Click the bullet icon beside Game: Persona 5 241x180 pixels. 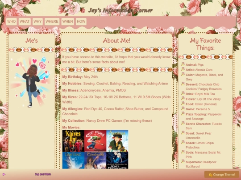click(183, 108)
